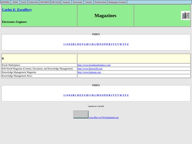Select the Follow Me menu item
This screenshot has height=144, width=192.
33,2
